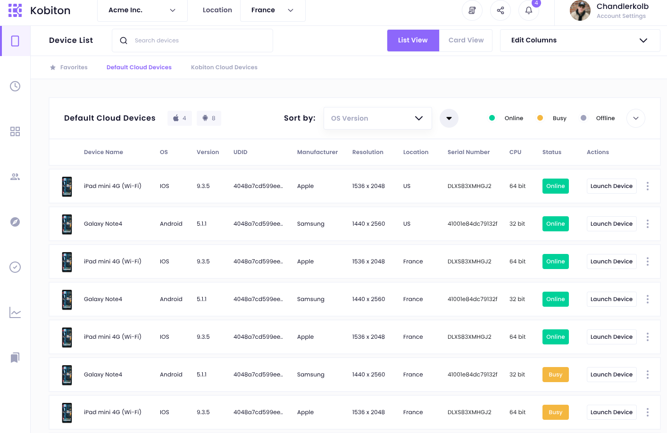Click the search magnifier icon

[x=124, y=41]
